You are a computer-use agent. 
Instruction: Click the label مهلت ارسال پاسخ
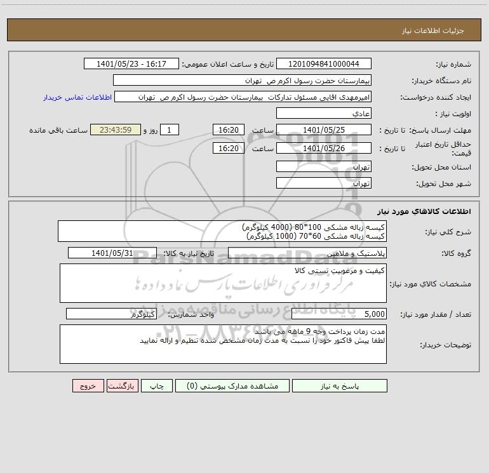coord(440,130)
